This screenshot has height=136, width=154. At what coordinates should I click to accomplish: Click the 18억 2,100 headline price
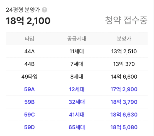[x=28, y=21]
